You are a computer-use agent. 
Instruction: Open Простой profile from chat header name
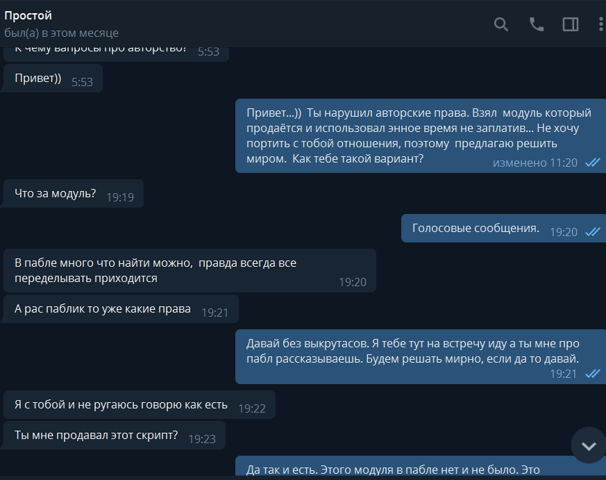pyautogui.click(x=28, y=16)
